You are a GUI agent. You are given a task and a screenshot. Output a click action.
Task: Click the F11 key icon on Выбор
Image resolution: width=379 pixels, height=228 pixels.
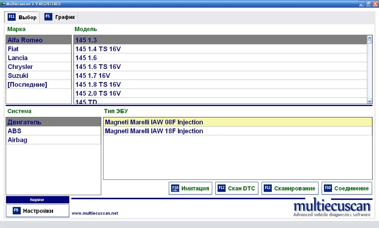tap(12, 17)
